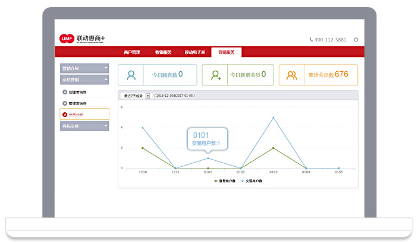This screenshot has height=244, width=418.
Task: Toggle the 新增用户数 legend series
Action: (x=225, y=180)
